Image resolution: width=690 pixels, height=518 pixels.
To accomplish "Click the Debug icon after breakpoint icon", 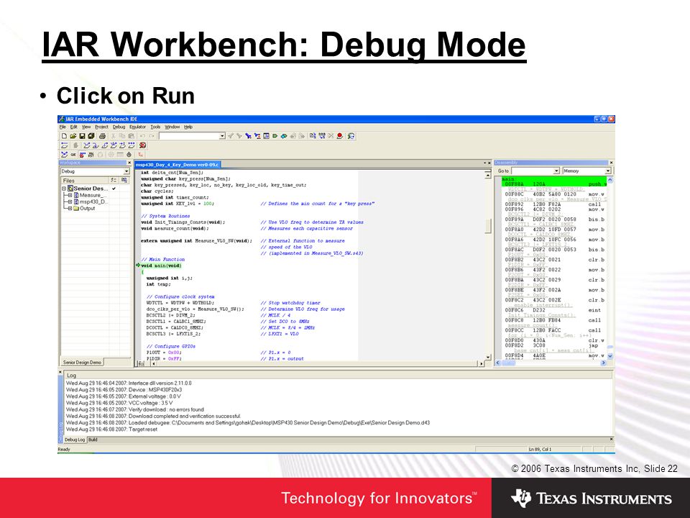I will [x=351, y=136].
